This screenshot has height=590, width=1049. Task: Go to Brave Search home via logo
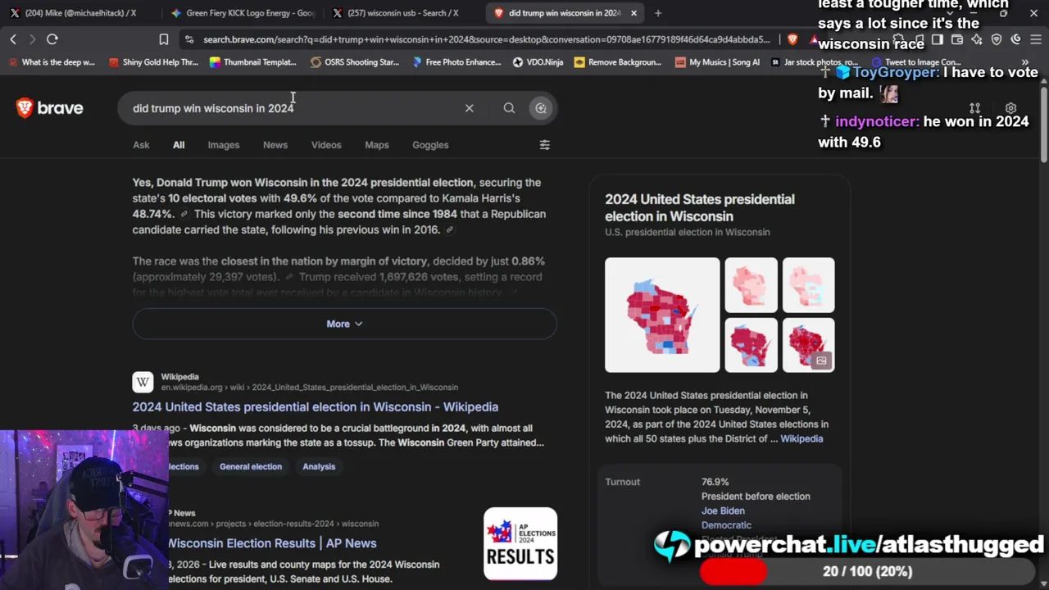pos(50,108)
